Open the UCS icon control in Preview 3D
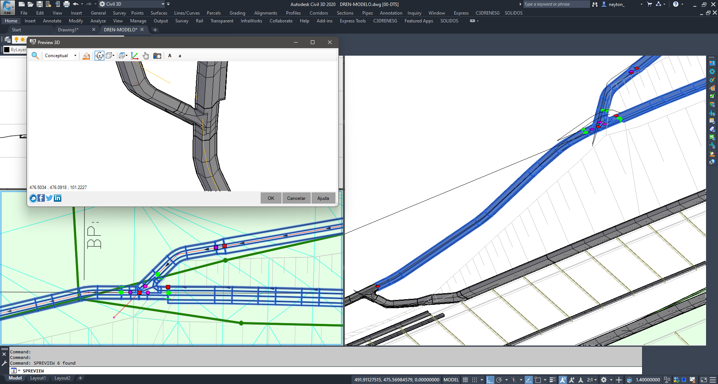 [134, 56]
